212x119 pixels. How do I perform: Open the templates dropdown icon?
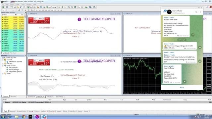tap(94, 7)
